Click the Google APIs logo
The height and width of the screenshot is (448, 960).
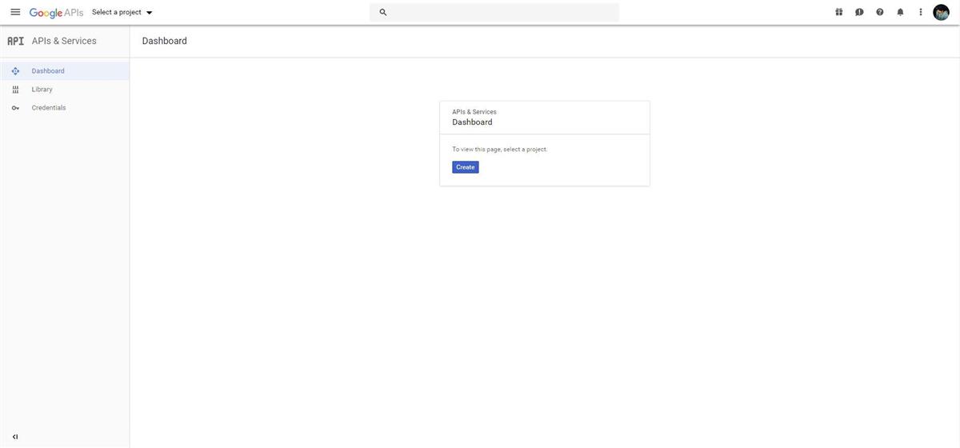point(56,12)
